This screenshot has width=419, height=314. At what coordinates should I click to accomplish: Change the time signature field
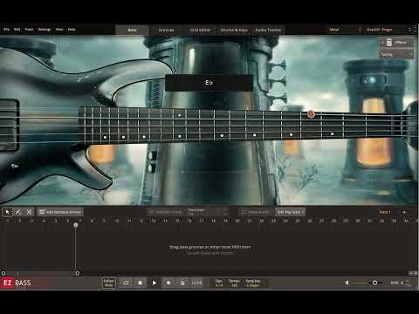point(219,283)
